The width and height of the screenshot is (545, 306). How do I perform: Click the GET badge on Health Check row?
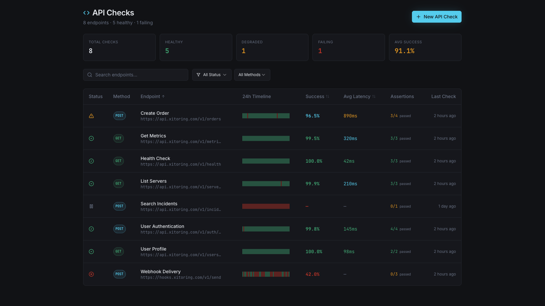tap(118, 161)
